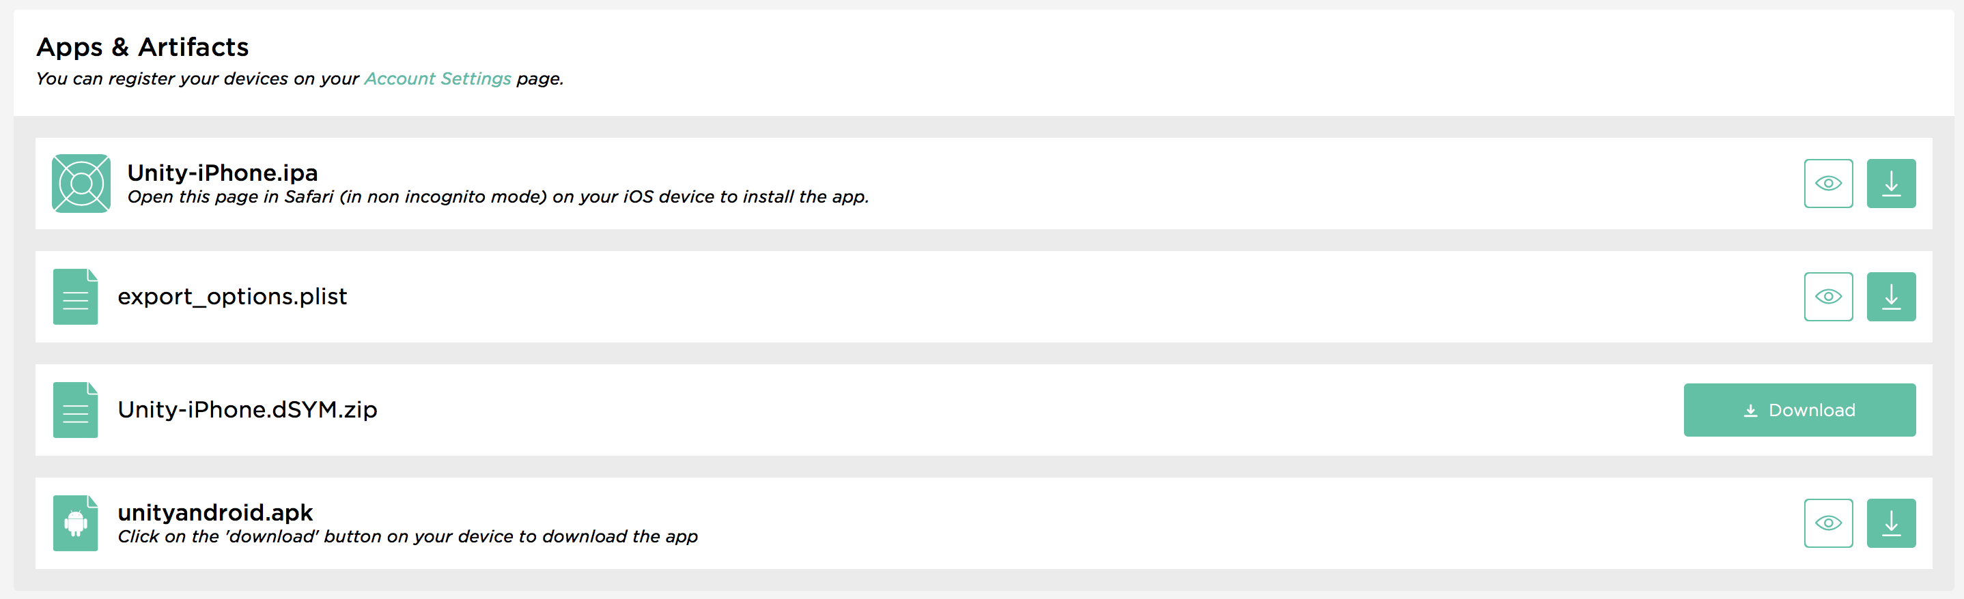Download export_options.plist using the arrow icon
This screenshot has width=1964, height=599.
tap(1890, 297)
